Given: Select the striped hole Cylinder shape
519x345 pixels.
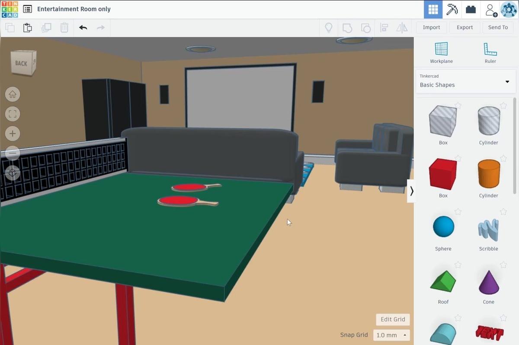Looking at the screenshot, I should [489, 121].
